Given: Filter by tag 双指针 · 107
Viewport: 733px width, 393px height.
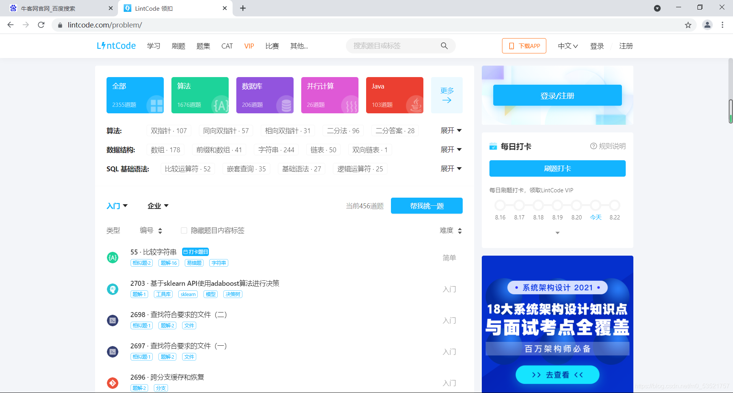Looking at the screenshot, I should pos(169,131).
